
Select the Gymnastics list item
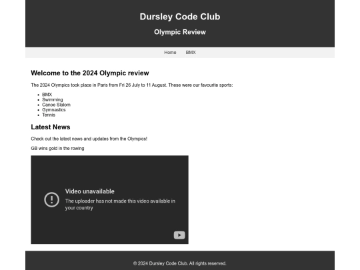point(54,110)
